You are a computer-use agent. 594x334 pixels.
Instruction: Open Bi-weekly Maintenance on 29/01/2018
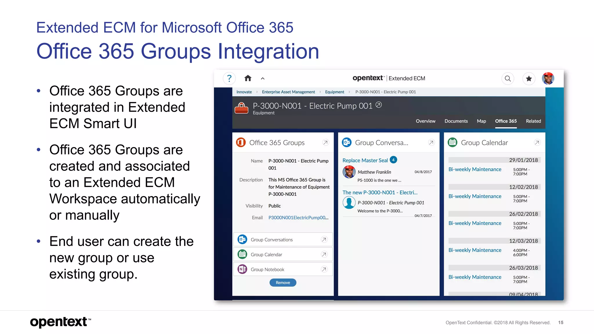pyautogui.click(x=475, y=169)
